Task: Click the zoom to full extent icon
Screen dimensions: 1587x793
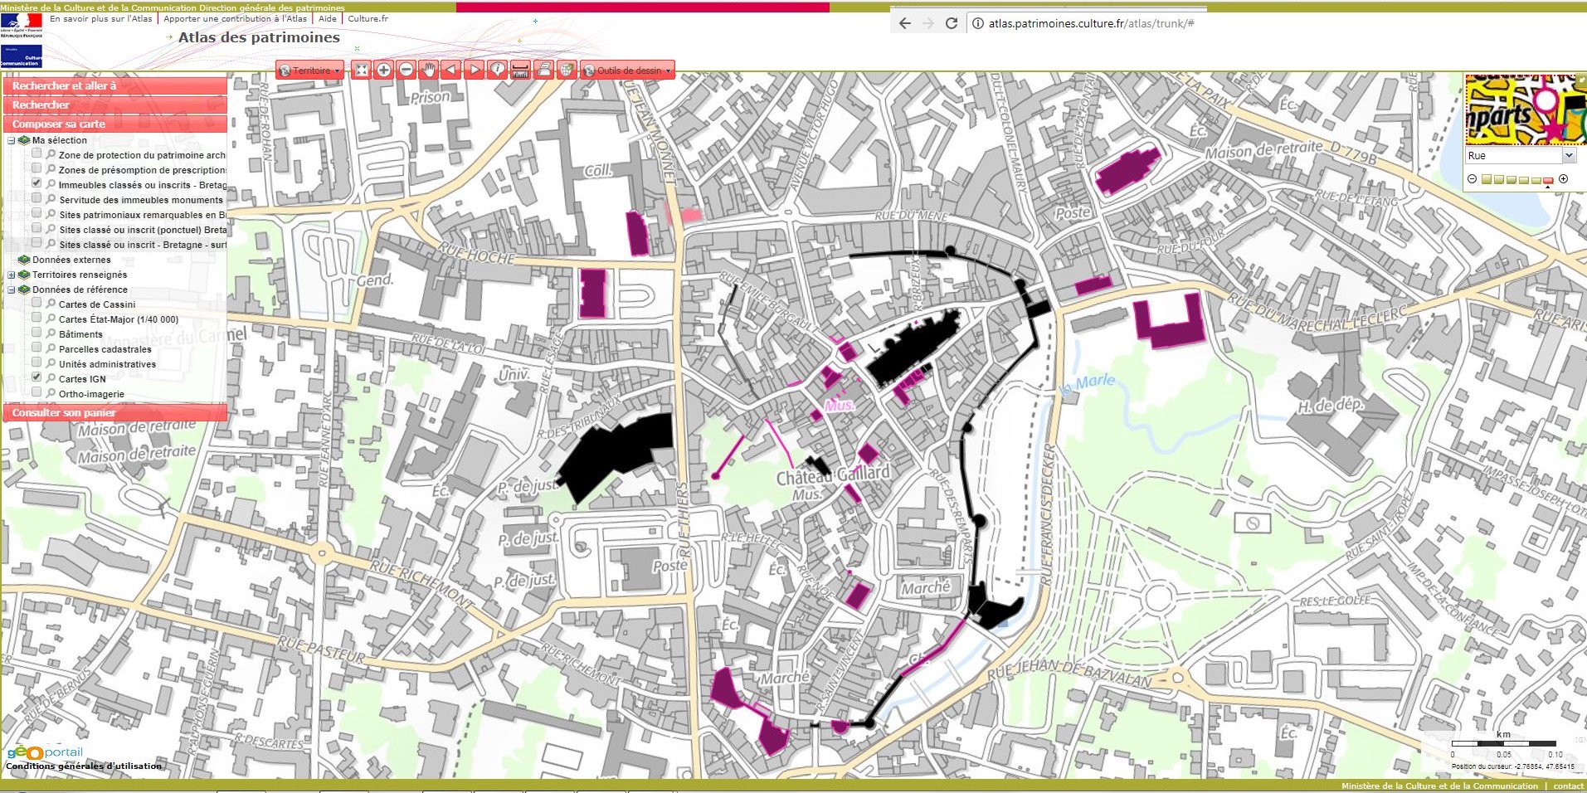Action: click(x=361, y=71)
